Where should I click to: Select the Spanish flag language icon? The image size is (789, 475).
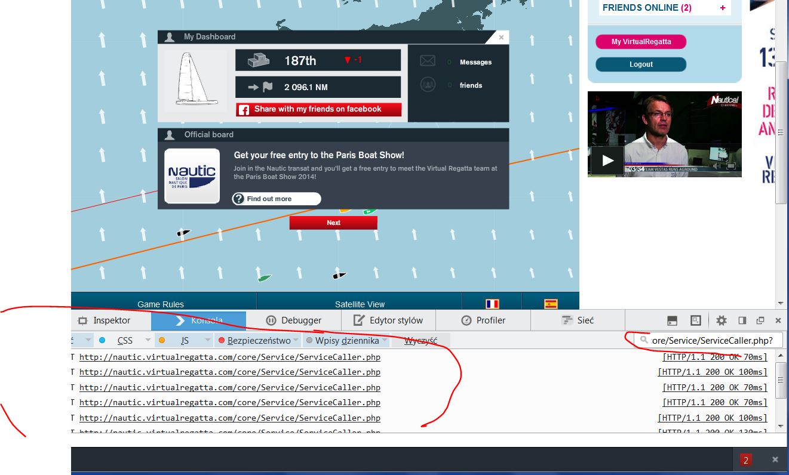click(x=551, y=304)
